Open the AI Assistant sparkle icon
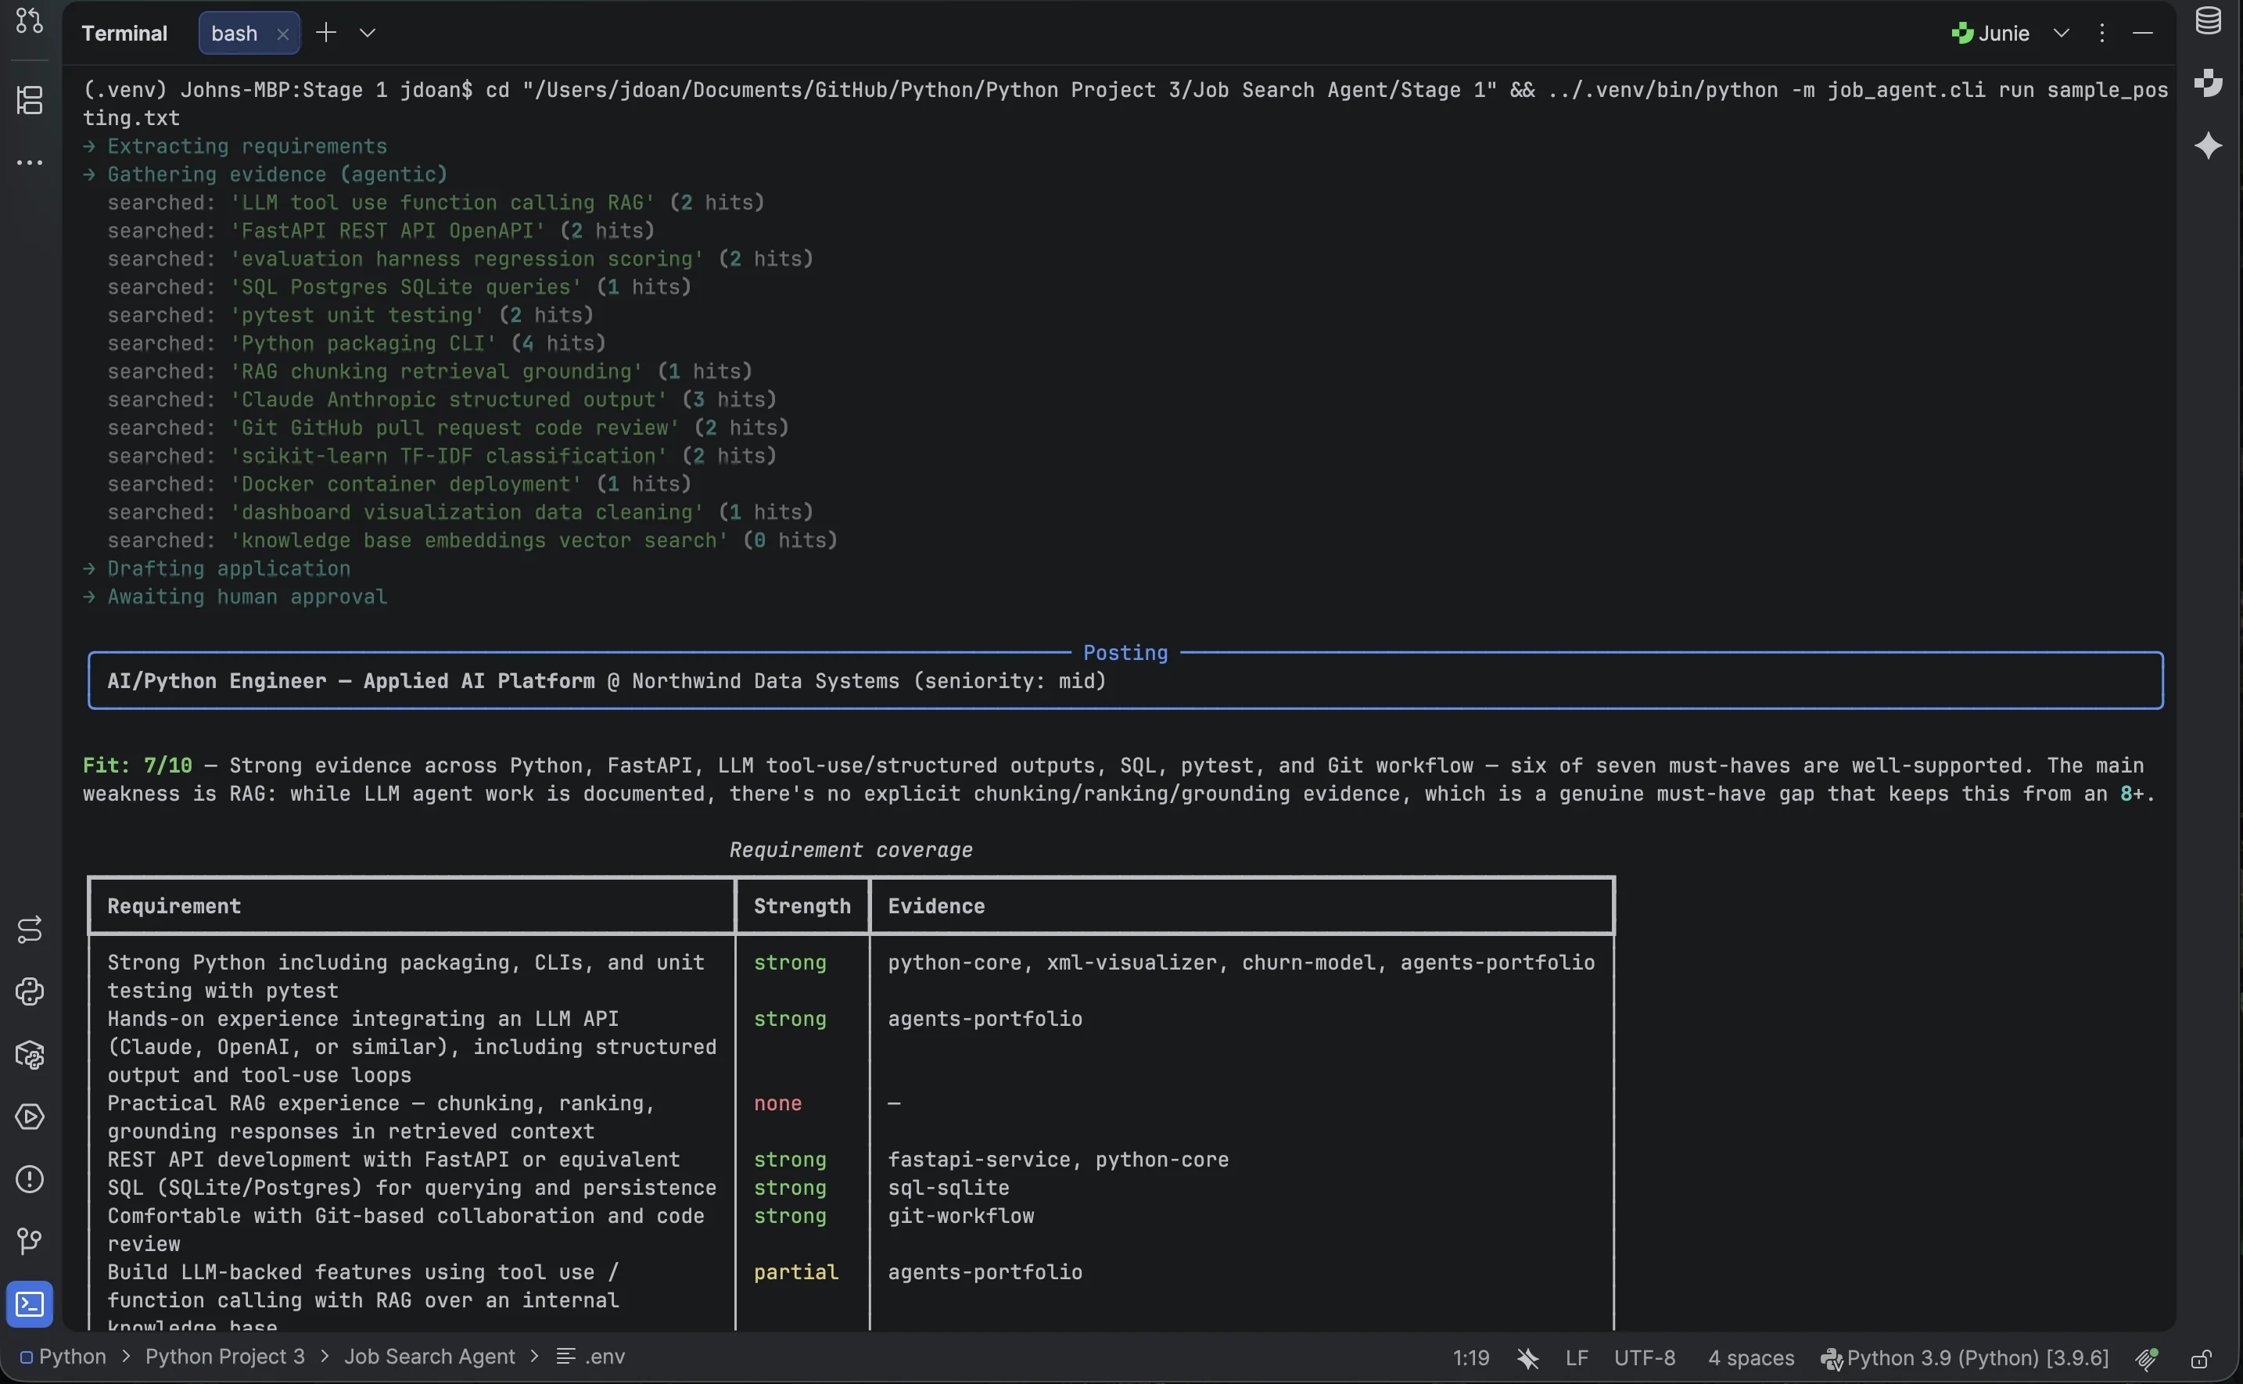Screen dimensions: 2243x1384 (2209, 145)
